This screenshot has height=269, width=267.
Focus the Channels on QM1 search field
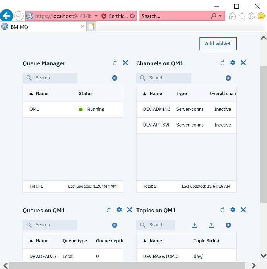[164, 78]
